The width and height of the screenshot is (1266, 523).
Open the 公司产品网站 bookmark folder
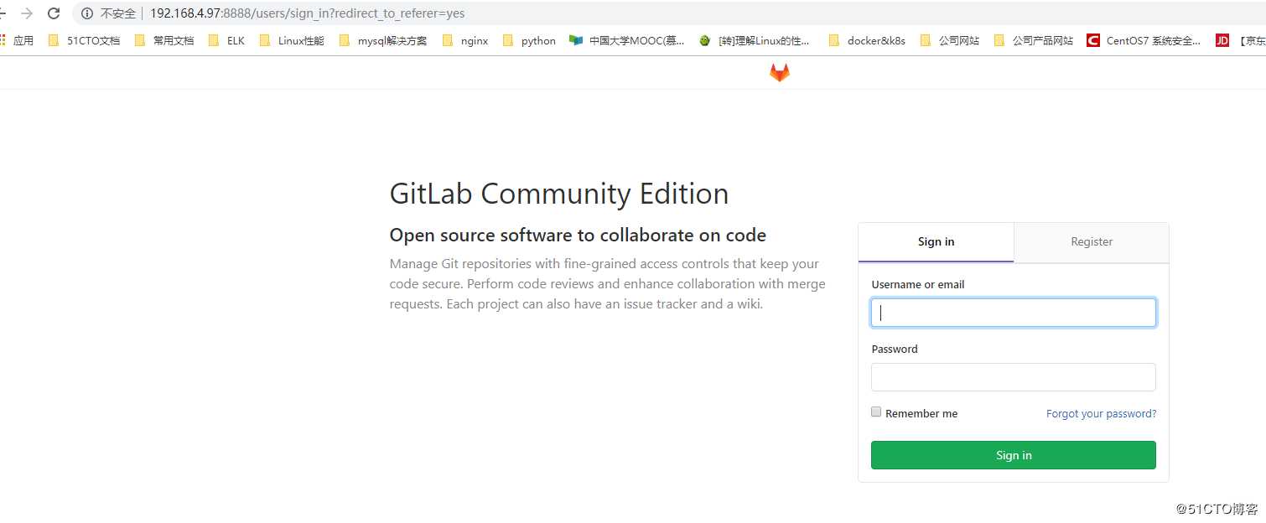pyautogui.click(x=1034, y=40)
